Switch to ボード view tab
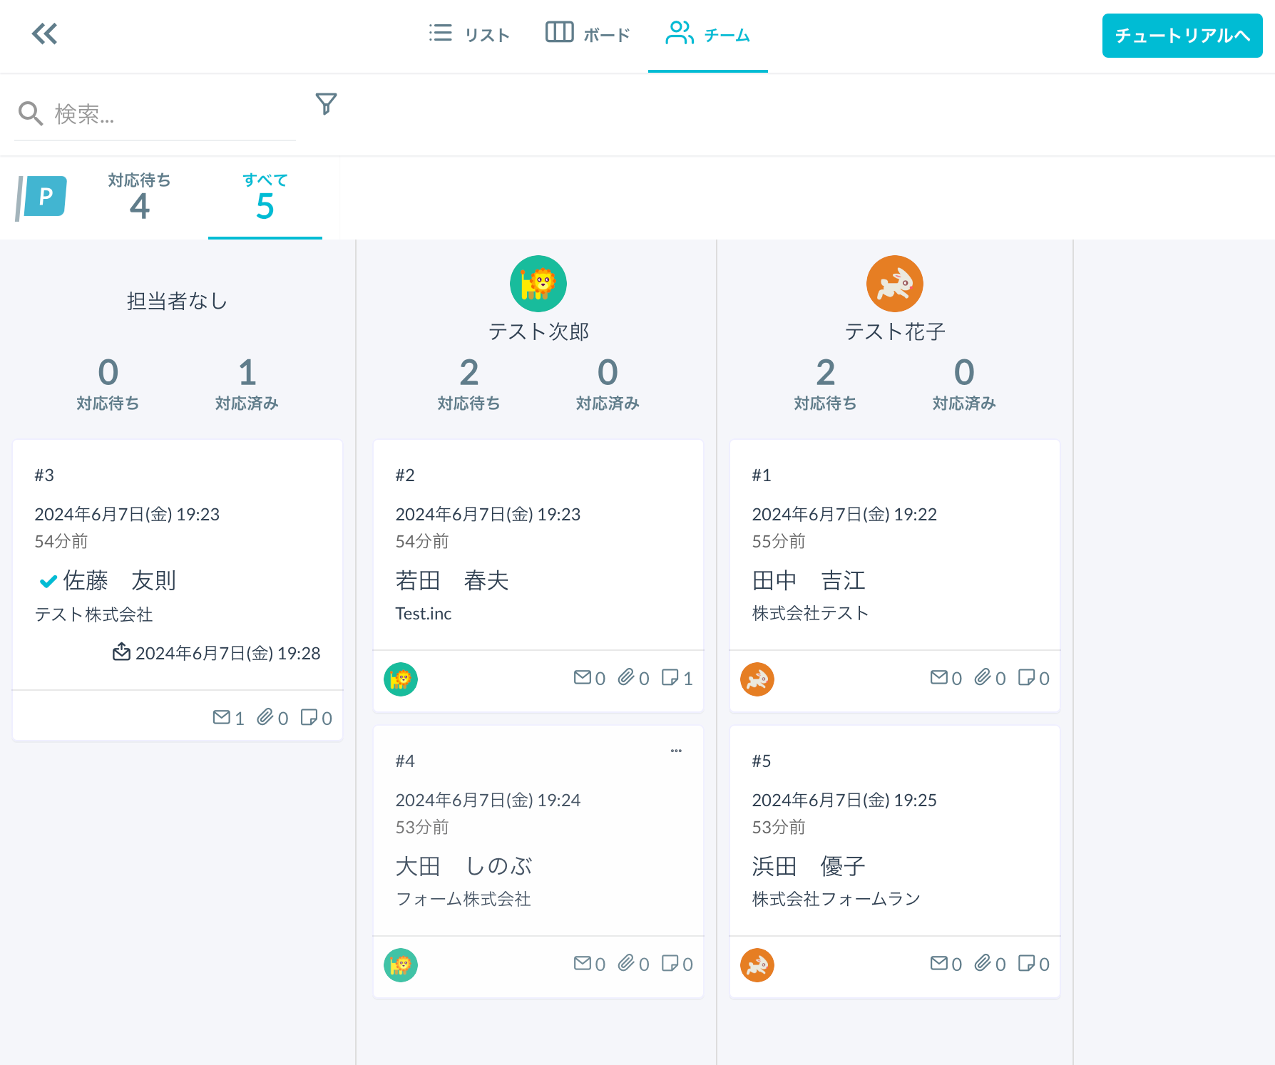The width and height of the screenshot is (1275, 1065). [x=588, y=34]
